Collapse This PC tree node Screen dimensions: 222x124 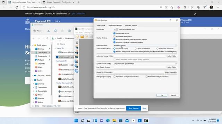click(x=32, y=80)
